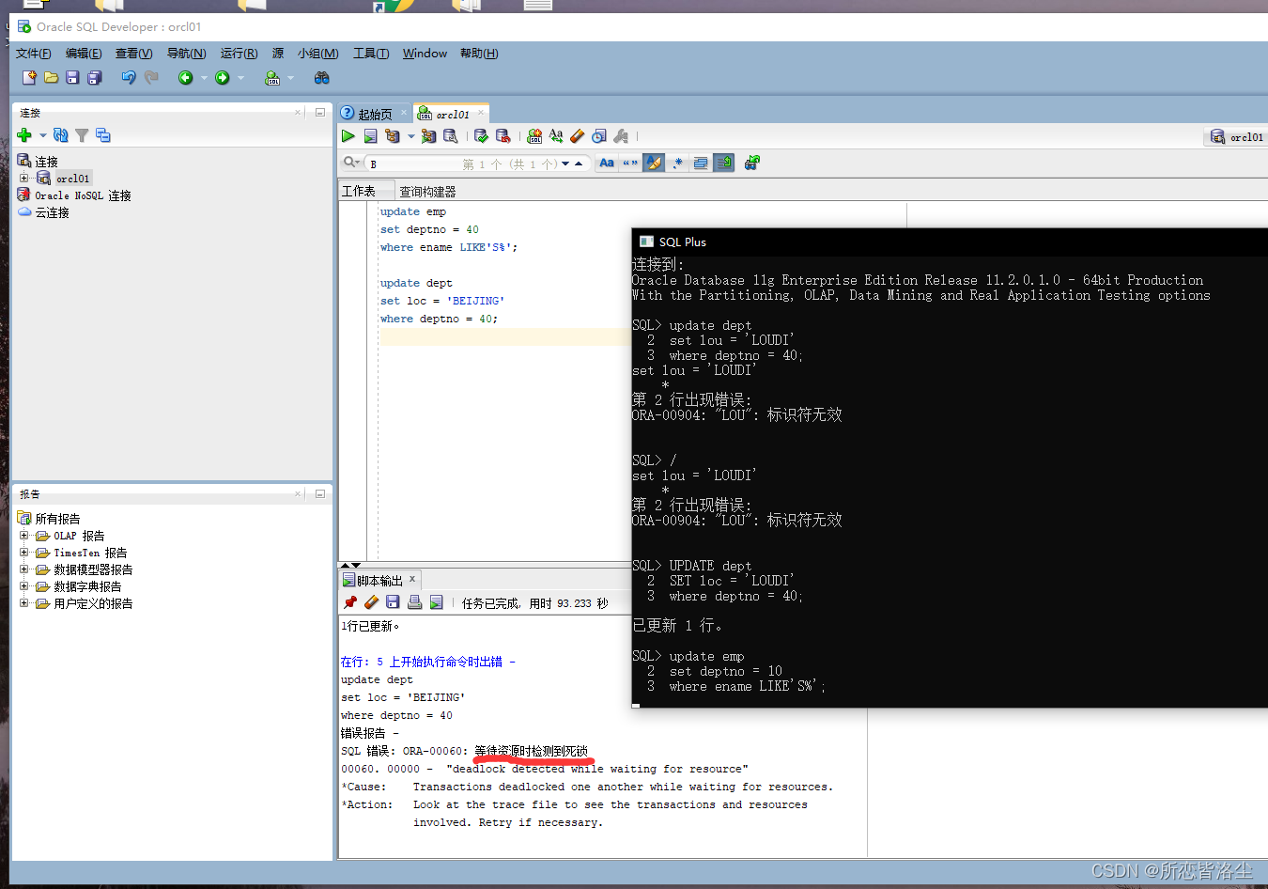Print the script output
Image resolution: width=1268 pixels, height=889 pixels.
pyautogui.click(x=414, y=602)
